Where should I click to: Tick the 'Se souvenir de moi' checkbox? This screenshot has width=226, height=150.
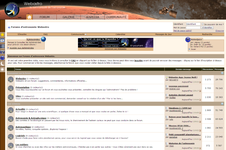[203, 24]
